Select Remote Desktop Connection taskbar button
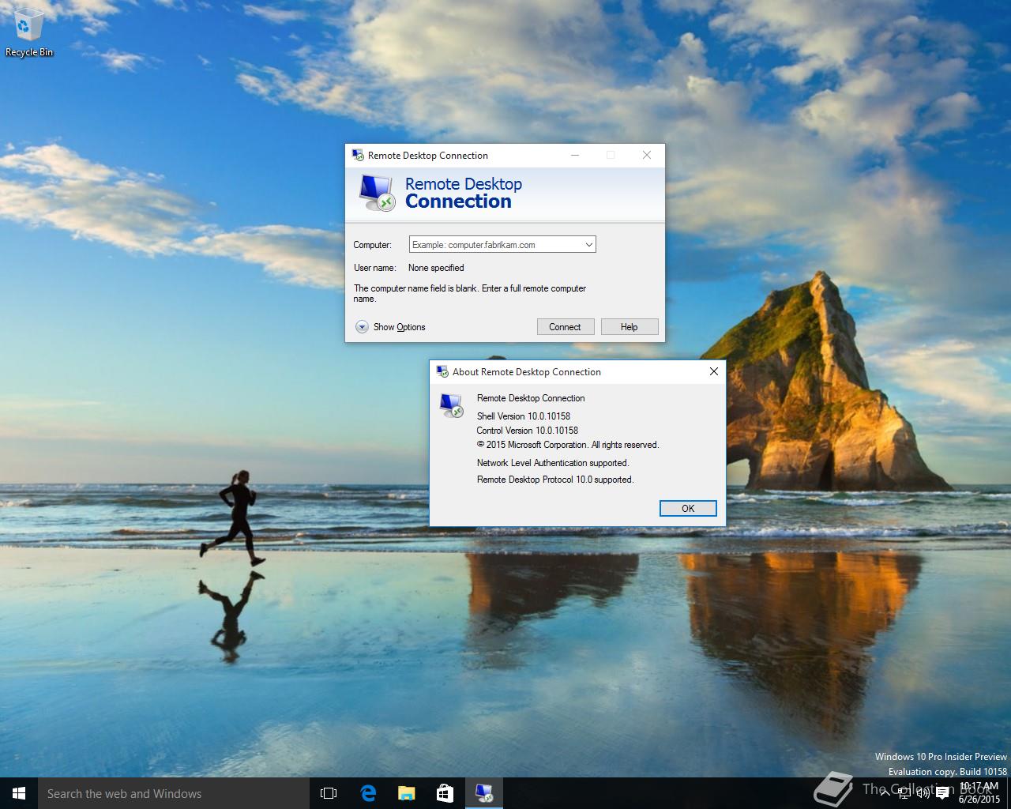This screenshot has width=1011, height=809. pyautogui.click(x=484, y=793)
